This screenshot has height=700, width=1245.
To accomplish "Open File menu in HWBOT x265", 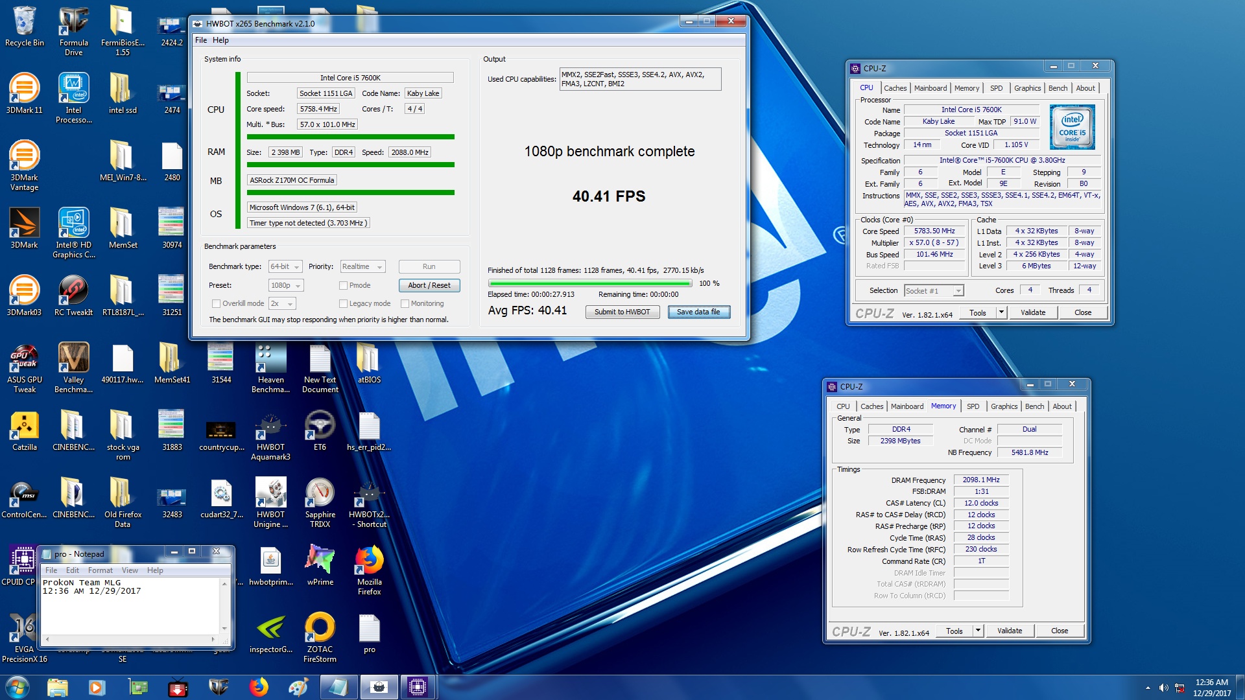I will point(201,40).
